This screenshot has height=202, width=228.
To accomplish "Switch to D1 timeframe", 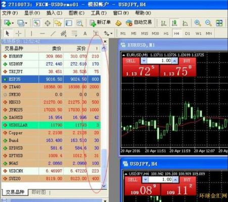I will [x=188, y=33].
